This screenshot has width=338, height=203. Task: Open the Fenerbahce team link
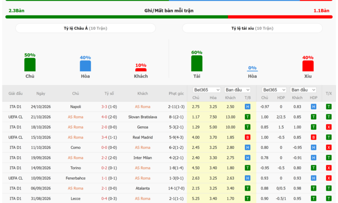point(75,178)
